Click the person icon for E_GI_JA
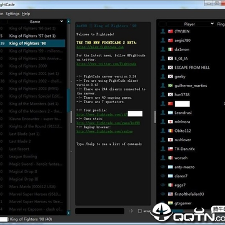 pyautogui.click(x=163, y=58)
